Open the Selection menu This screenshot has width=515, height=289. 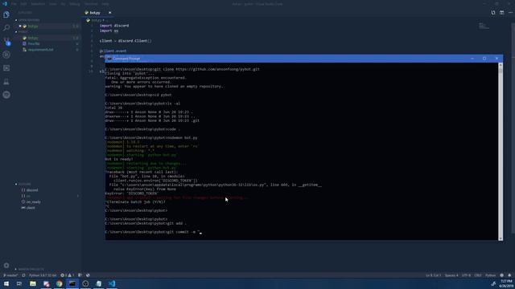38,4
